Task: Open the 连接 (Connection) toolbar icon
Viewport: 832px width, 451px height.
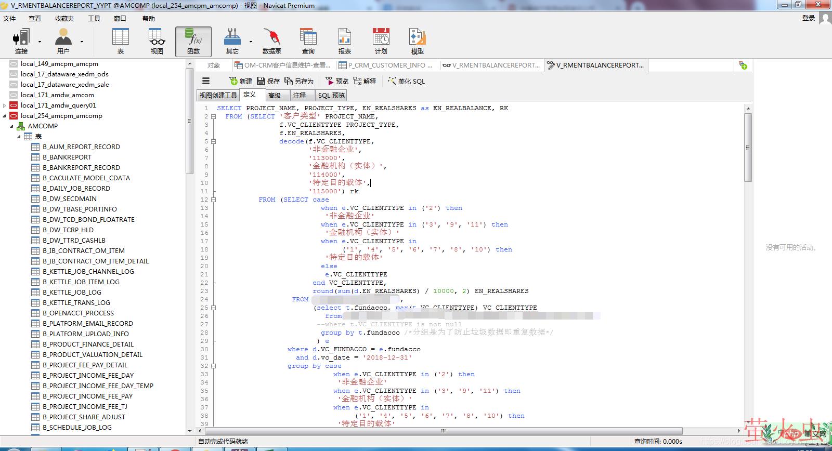Action: (x=21, y=41)
